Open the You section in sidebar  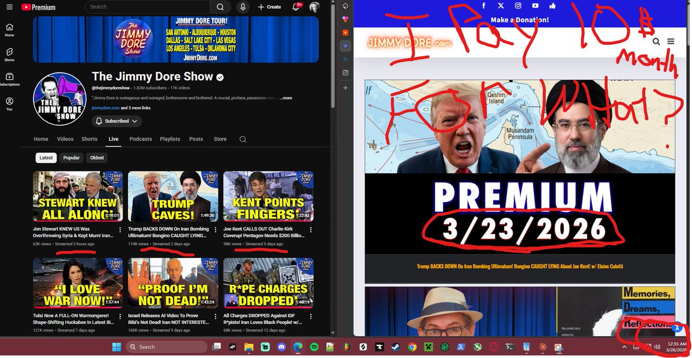(x=9, y=104)
